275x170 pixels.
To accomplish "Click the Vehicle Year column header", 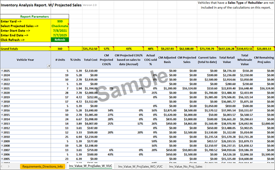I will [x=25, y=60].
